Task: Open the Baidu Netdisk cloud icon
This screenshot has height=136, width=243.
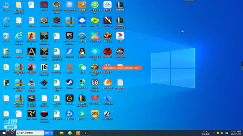Action: click(x=108, y=5)
